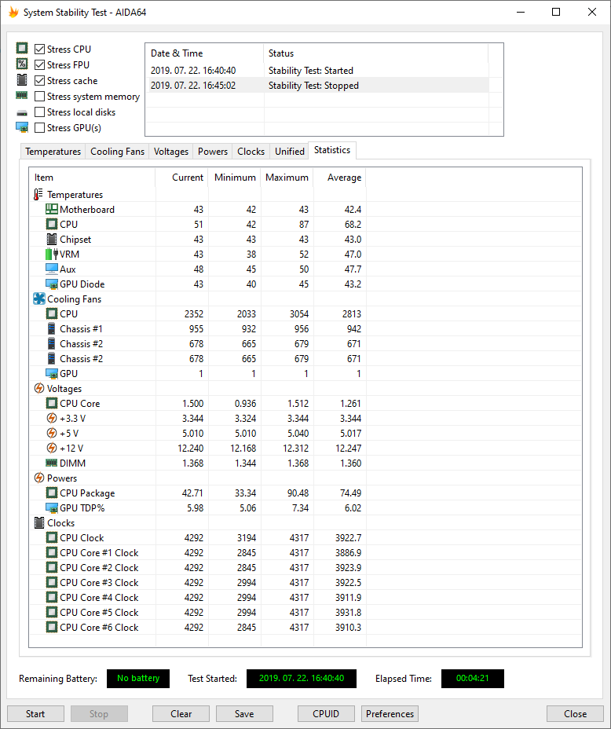Click the Elapsed Time display 00:04:21

tap(472, 678)
